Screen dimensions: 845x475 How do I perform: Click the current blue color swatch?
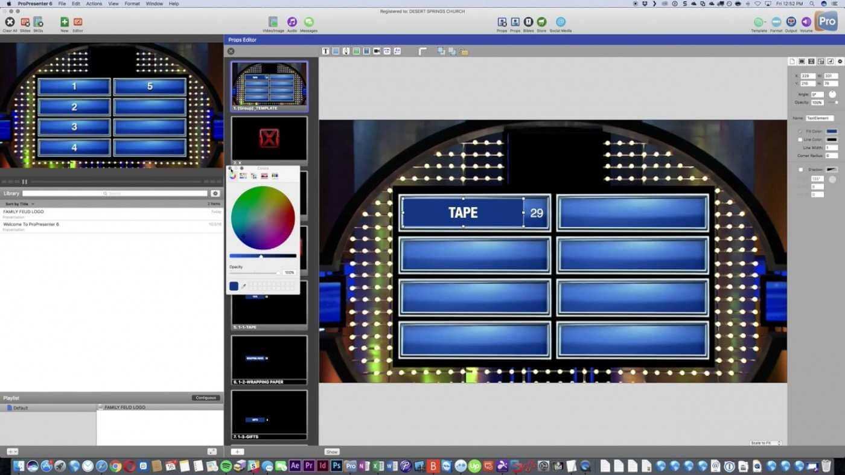click(x=234, y=286)
